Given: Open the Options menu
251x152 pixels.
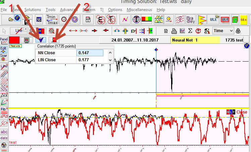Looking at the screenshot, I should [x=115, y=10].
